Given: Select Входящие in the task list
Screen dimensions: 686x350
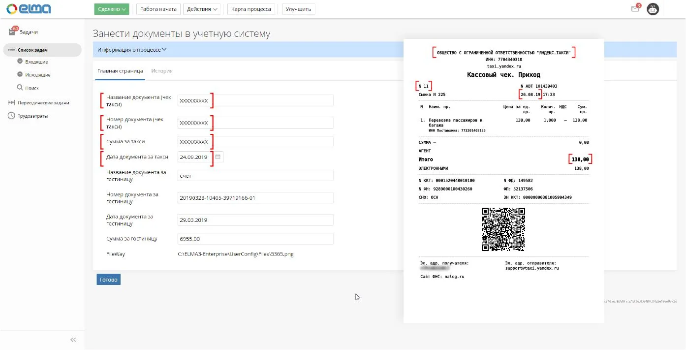Looking at the screenshot, I should (x=36, y=62).
